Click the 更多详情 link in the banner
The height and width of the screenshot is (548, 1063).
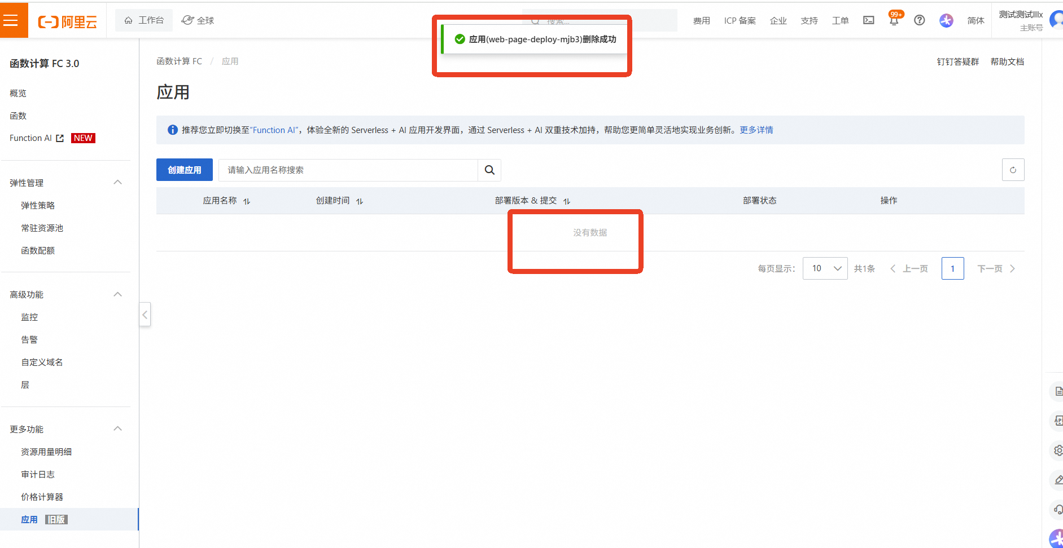[x=756, y=130]
